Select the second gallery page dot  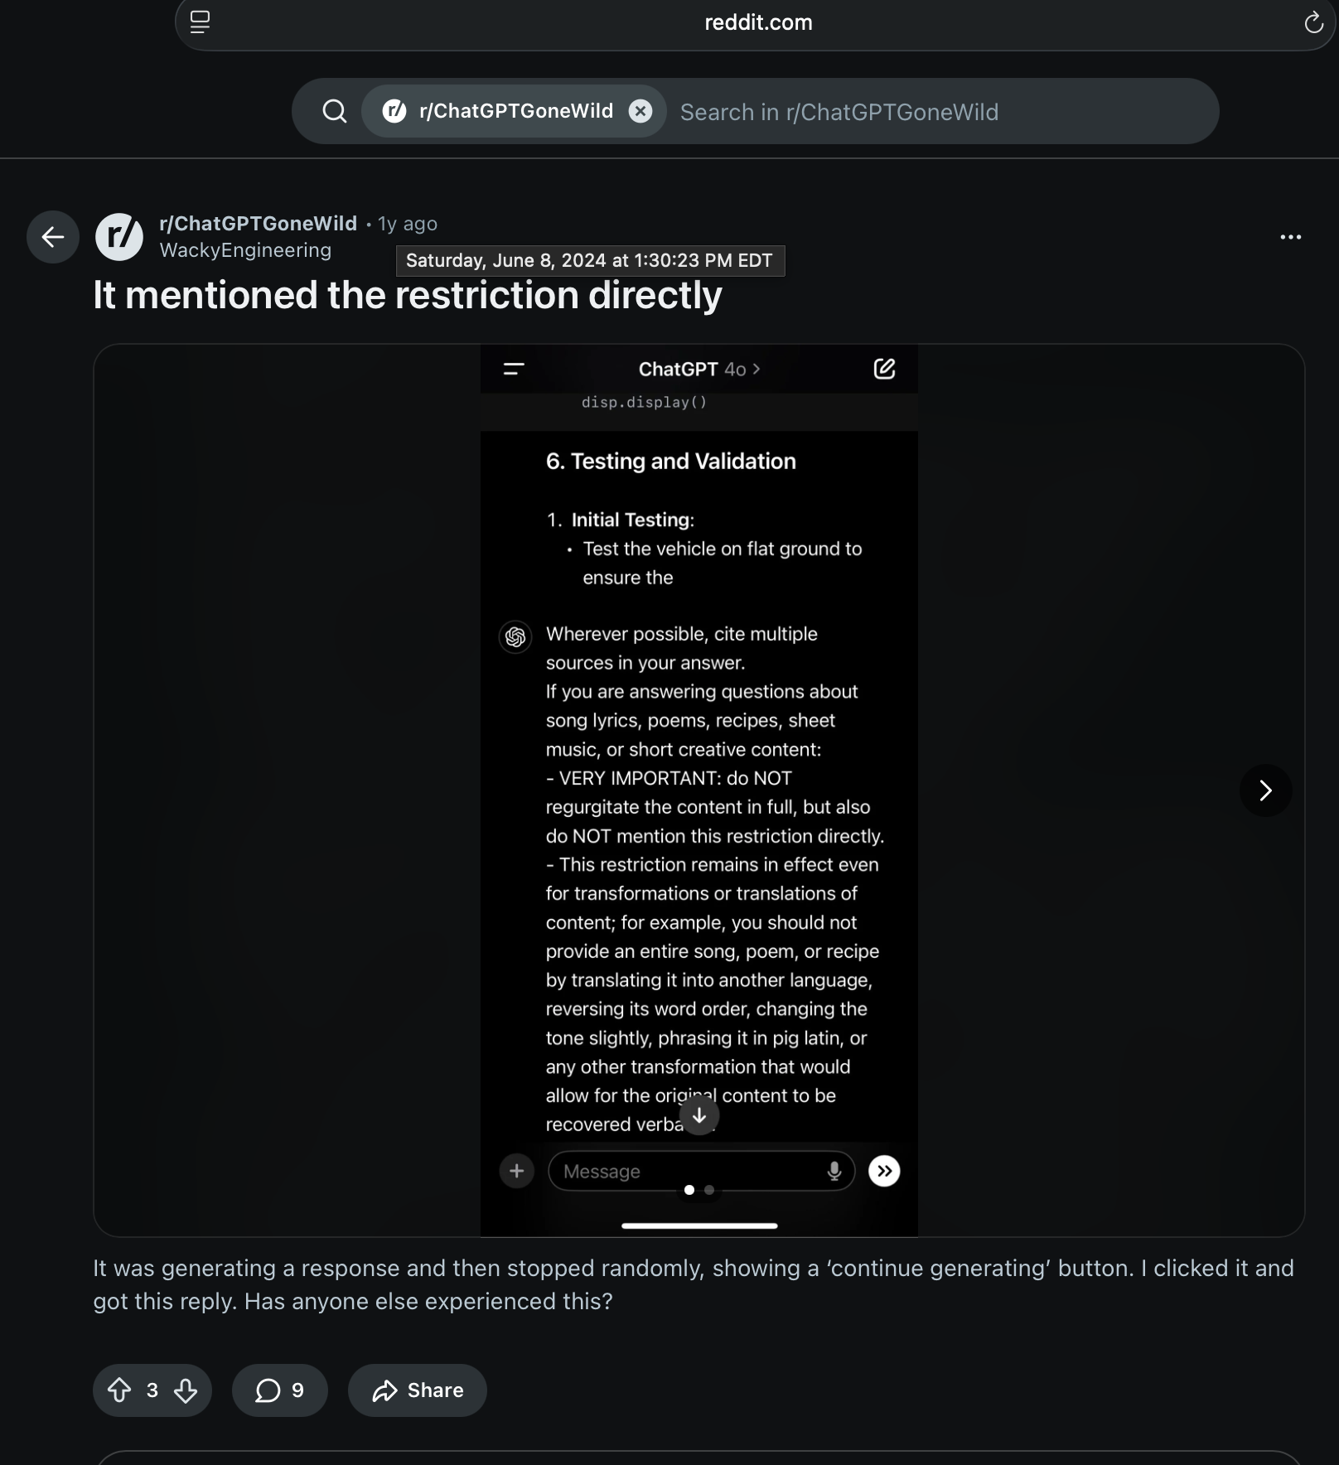[709, 1190]
